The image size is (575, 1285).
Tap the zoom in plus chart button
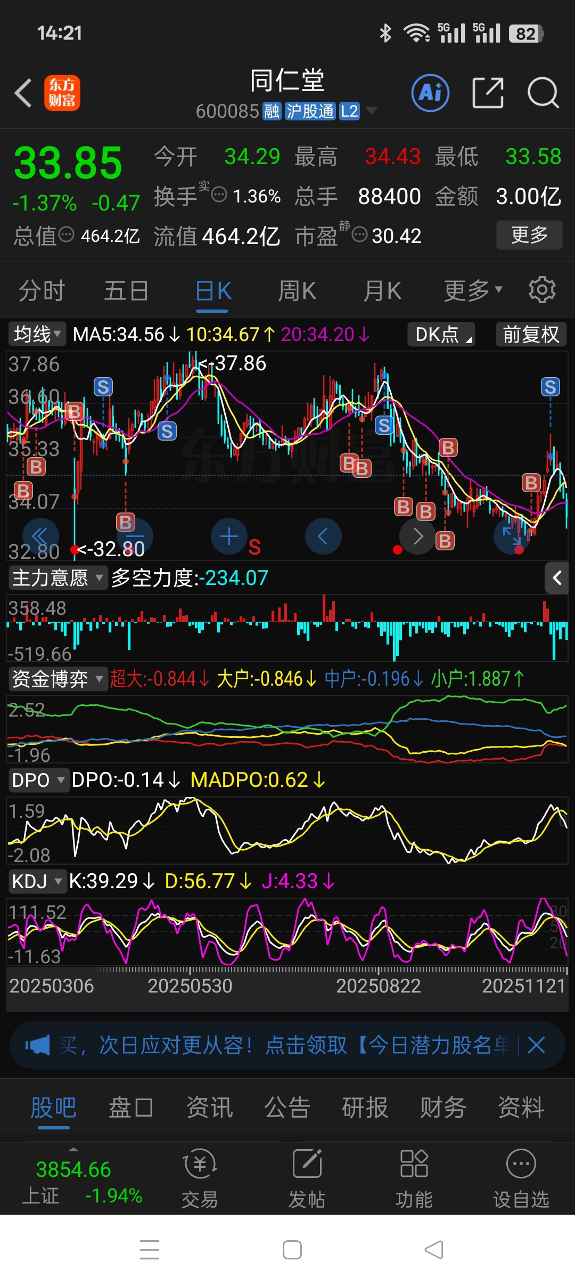pyautogui.click(x=229, y=536)
